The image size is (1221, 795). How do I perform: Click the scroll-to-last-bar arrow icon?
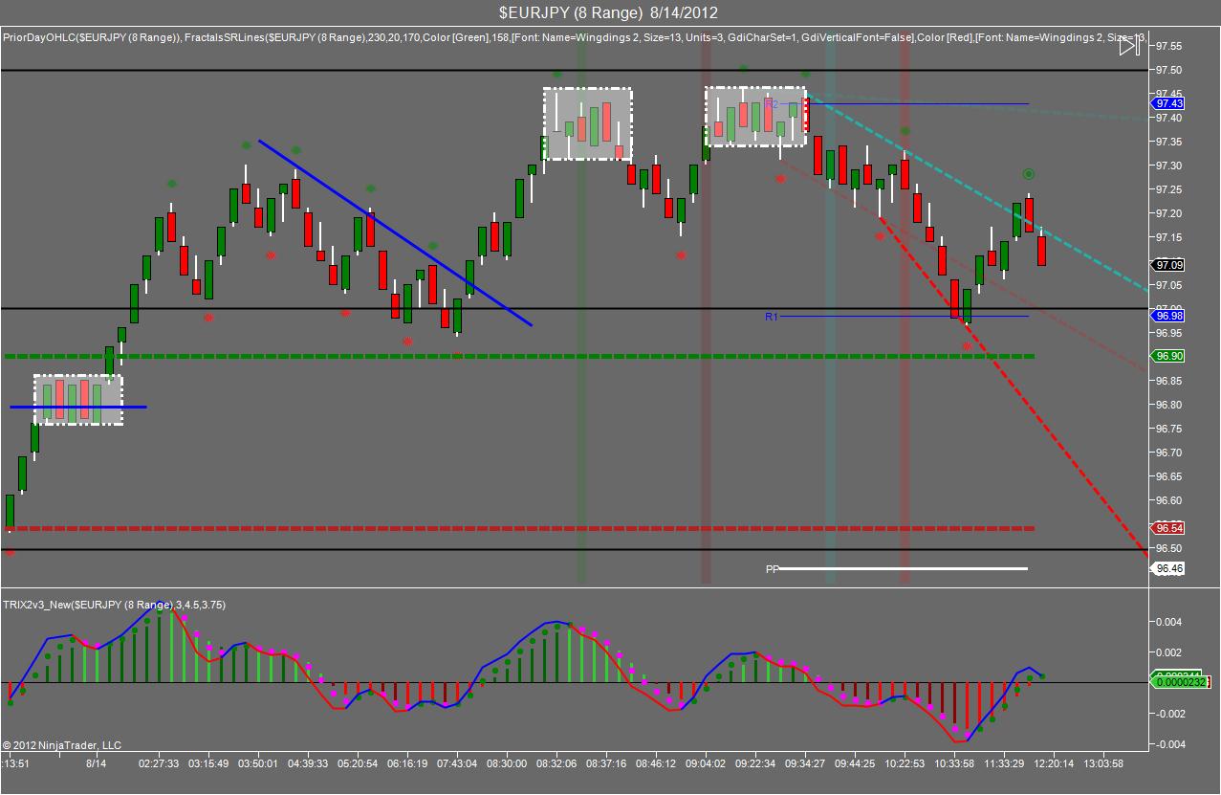1128,45
